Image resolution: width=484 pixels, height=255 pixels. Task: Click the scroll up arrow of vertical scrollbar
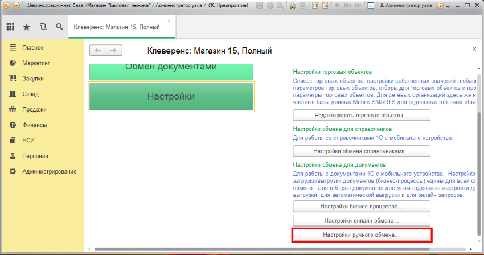[x=479, y=68]
